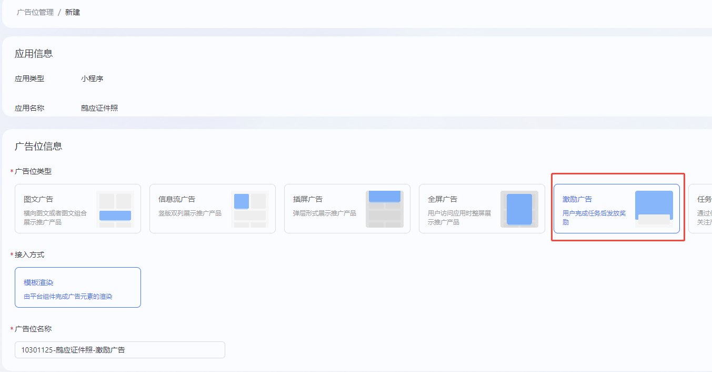Click the 广告位信息 section heading
The height and width of the screenshot is (372, 712).
pyautogui.click(x=38, y=146)
